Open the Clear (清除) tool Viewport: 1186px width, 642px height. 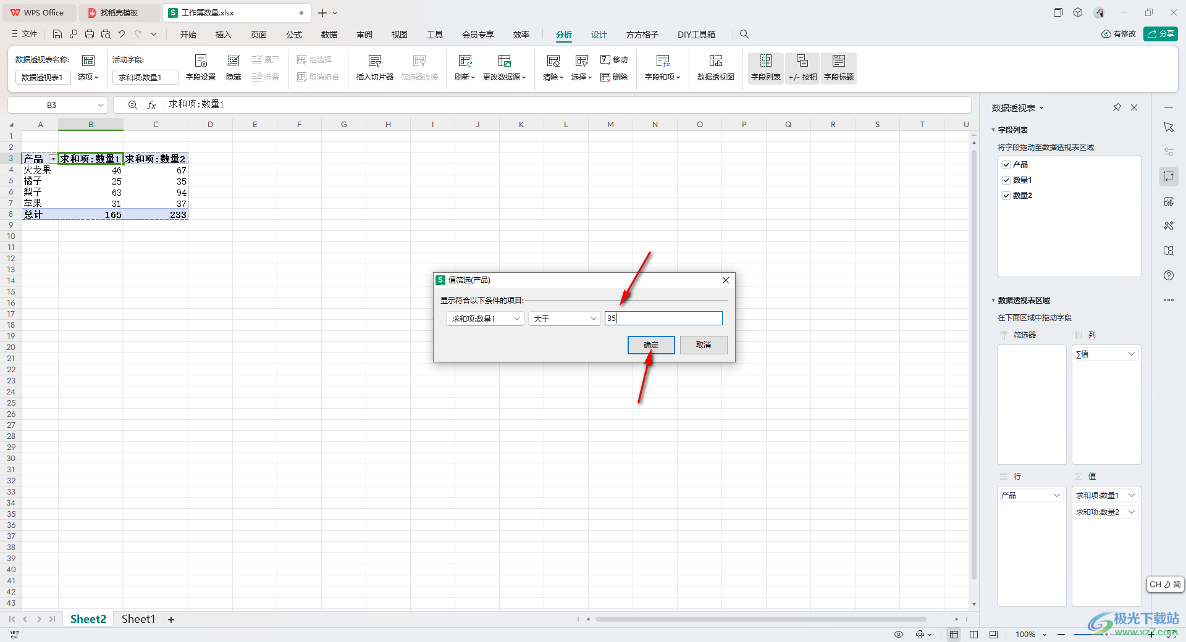pyautogui.click(x=553, y=68)
